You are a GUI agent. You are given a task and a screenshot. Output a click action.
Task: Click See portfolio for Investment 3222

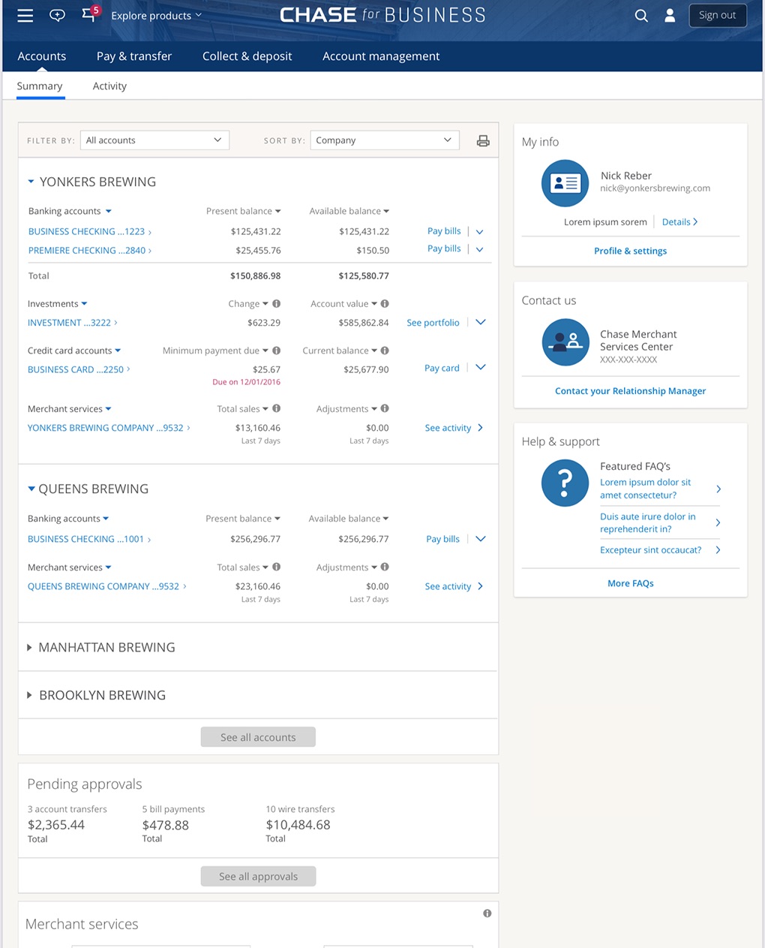(x=433, y=323)
